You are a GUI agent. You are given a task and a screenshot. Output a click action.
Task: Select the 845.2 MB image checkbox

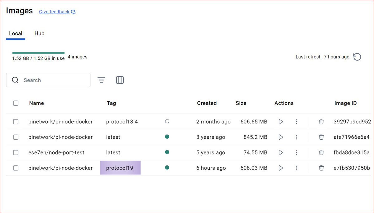tap(16, 137)
